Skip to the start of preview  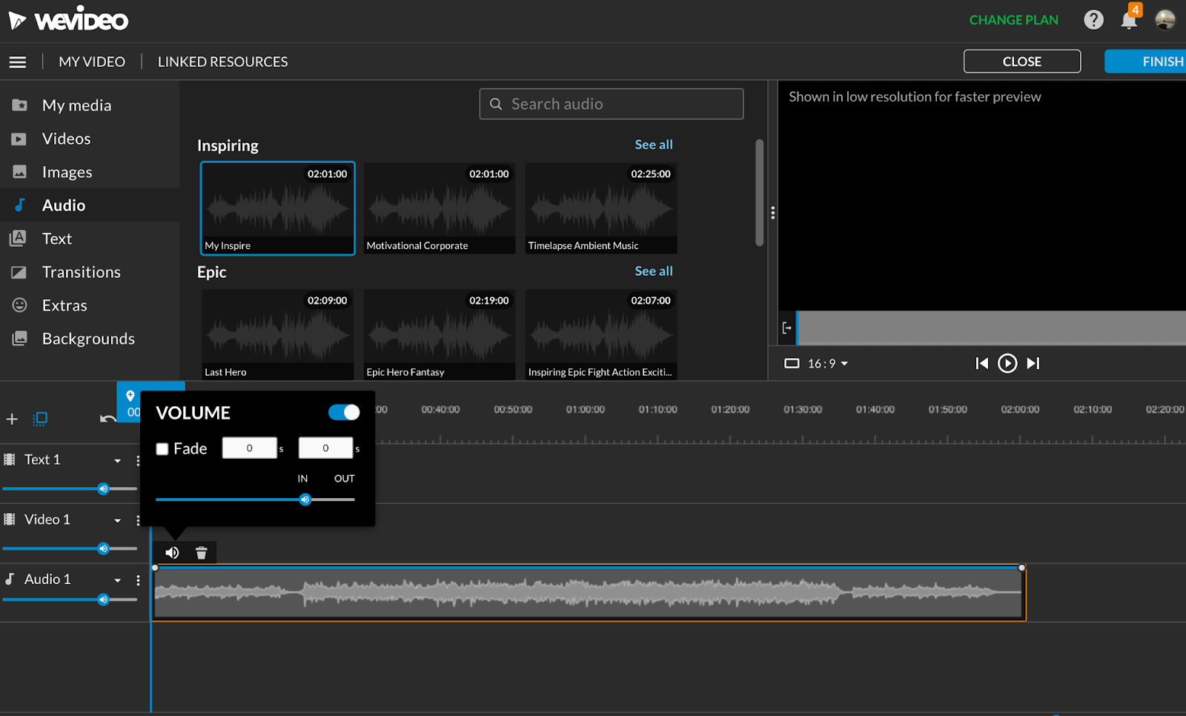pyautogui.click(x=981, y=363)
